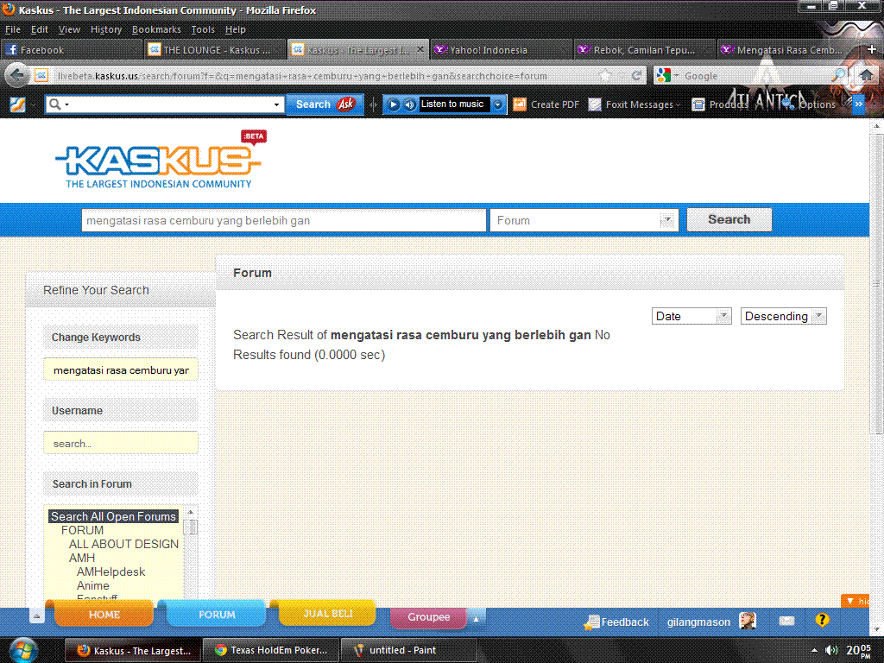Open the Tools menu
Viewport: 884px width, 663px height.
(x=202, y=29)
